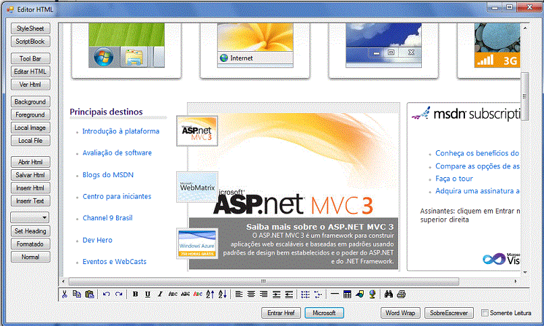Click the printer icon
Viewport: 544px width, 326px height.
pyautogui.click(x=401, y=294)
